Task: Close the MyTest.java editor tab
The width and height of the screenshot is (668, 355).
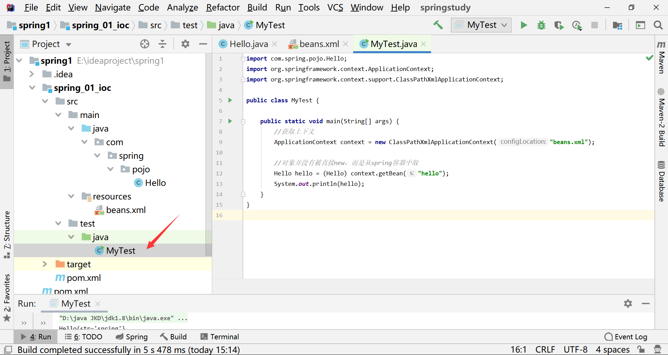Action: [423, 44]
